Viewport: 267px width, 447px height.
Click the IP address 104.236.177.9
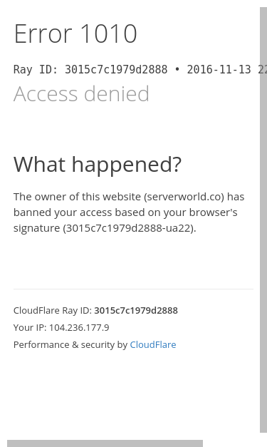tap(79, 327)
